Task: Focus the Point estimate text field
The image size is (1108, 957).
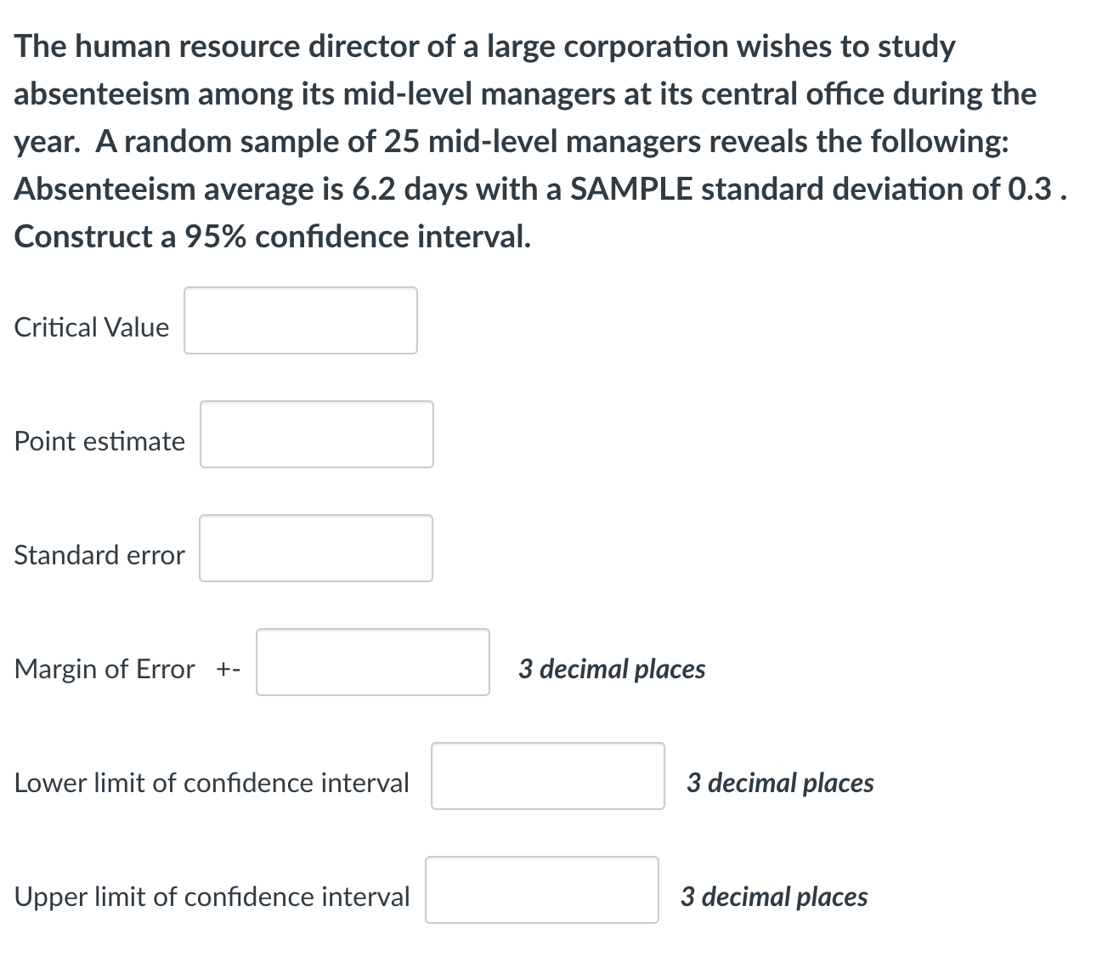Action: coord(317,434)
